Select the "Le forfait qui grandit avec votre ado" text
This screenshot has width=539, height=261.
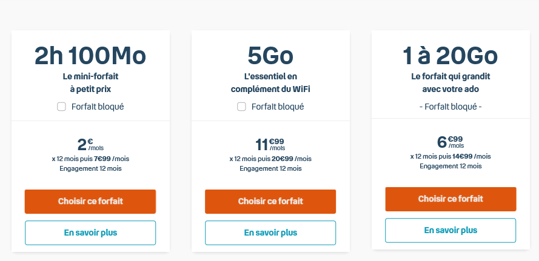click(x=450, y=83)
